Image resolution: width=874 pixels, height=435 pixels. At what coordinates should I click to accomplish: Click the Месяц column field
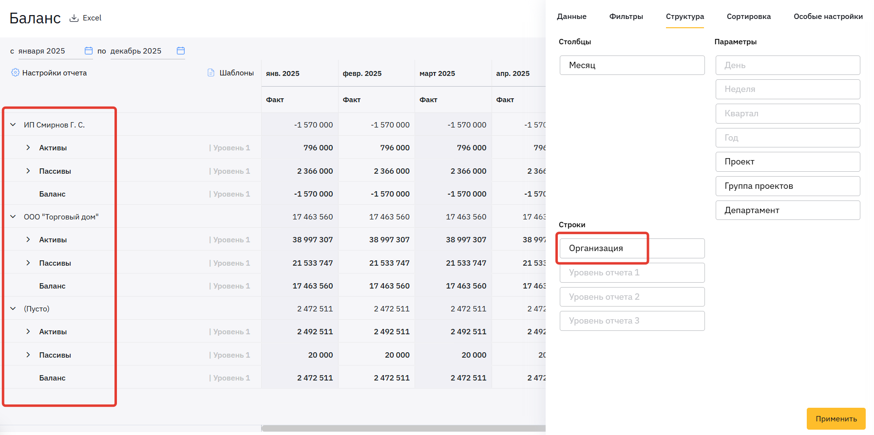pyautogui.click(x=631, y=65)
